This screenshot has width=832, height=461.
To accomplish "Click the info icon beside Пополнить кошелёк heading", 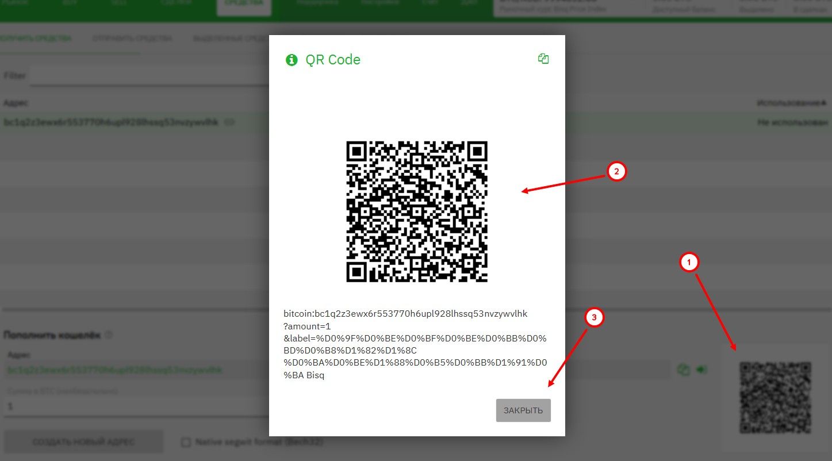I will [x=109, y=335].
